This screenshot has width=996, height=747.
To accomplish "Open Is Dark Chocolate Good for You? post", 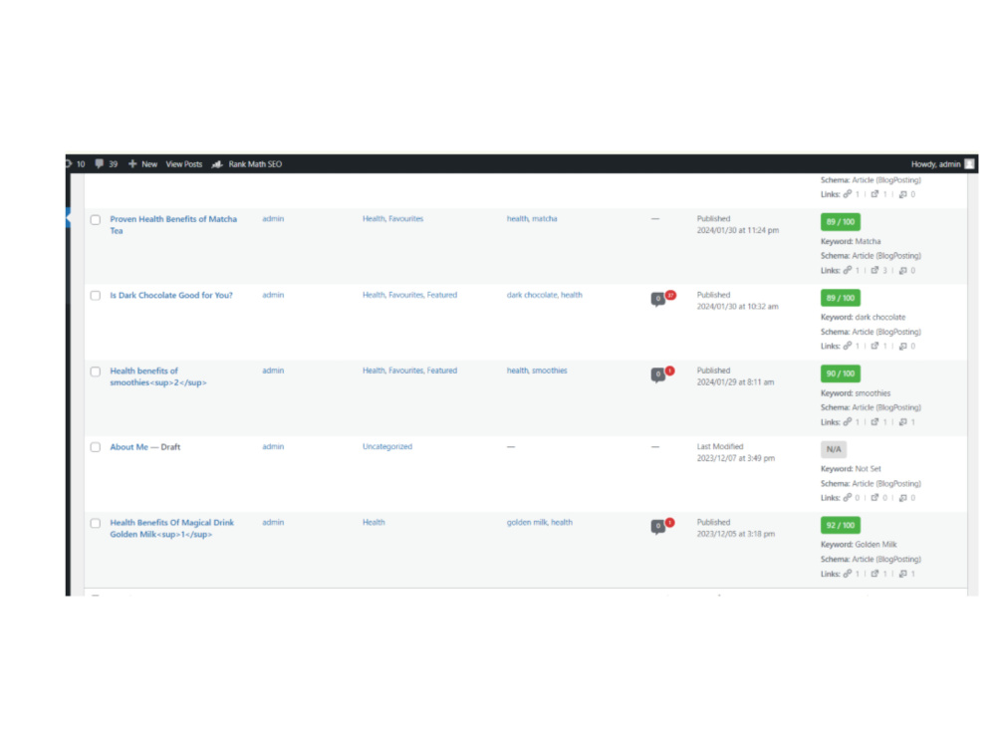I will click(x=171, y=296).
